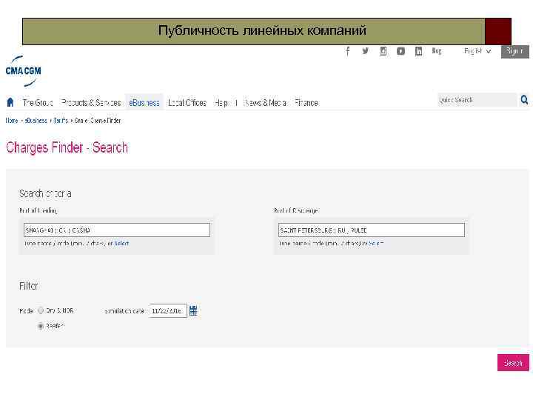
Task: Open the CMA CGM Facebook page icon
Action: 347,51
